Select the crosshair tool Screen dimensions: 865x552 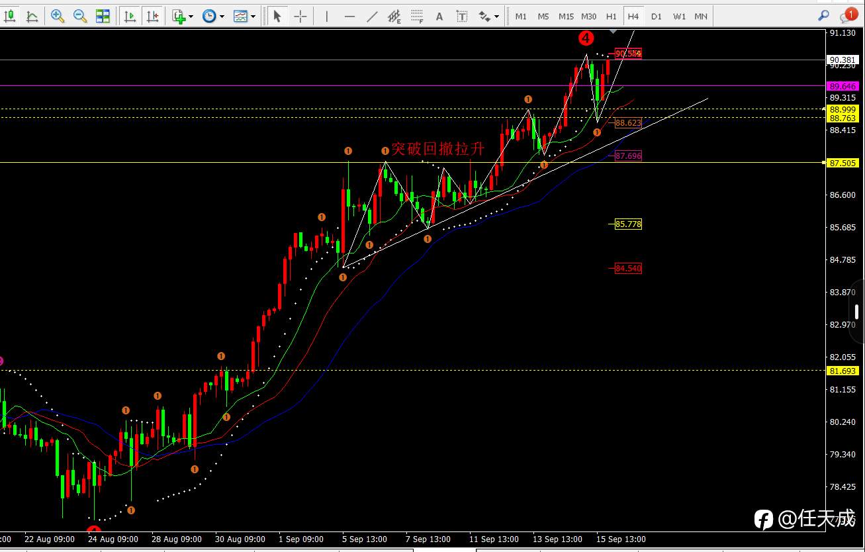[300, 17]
